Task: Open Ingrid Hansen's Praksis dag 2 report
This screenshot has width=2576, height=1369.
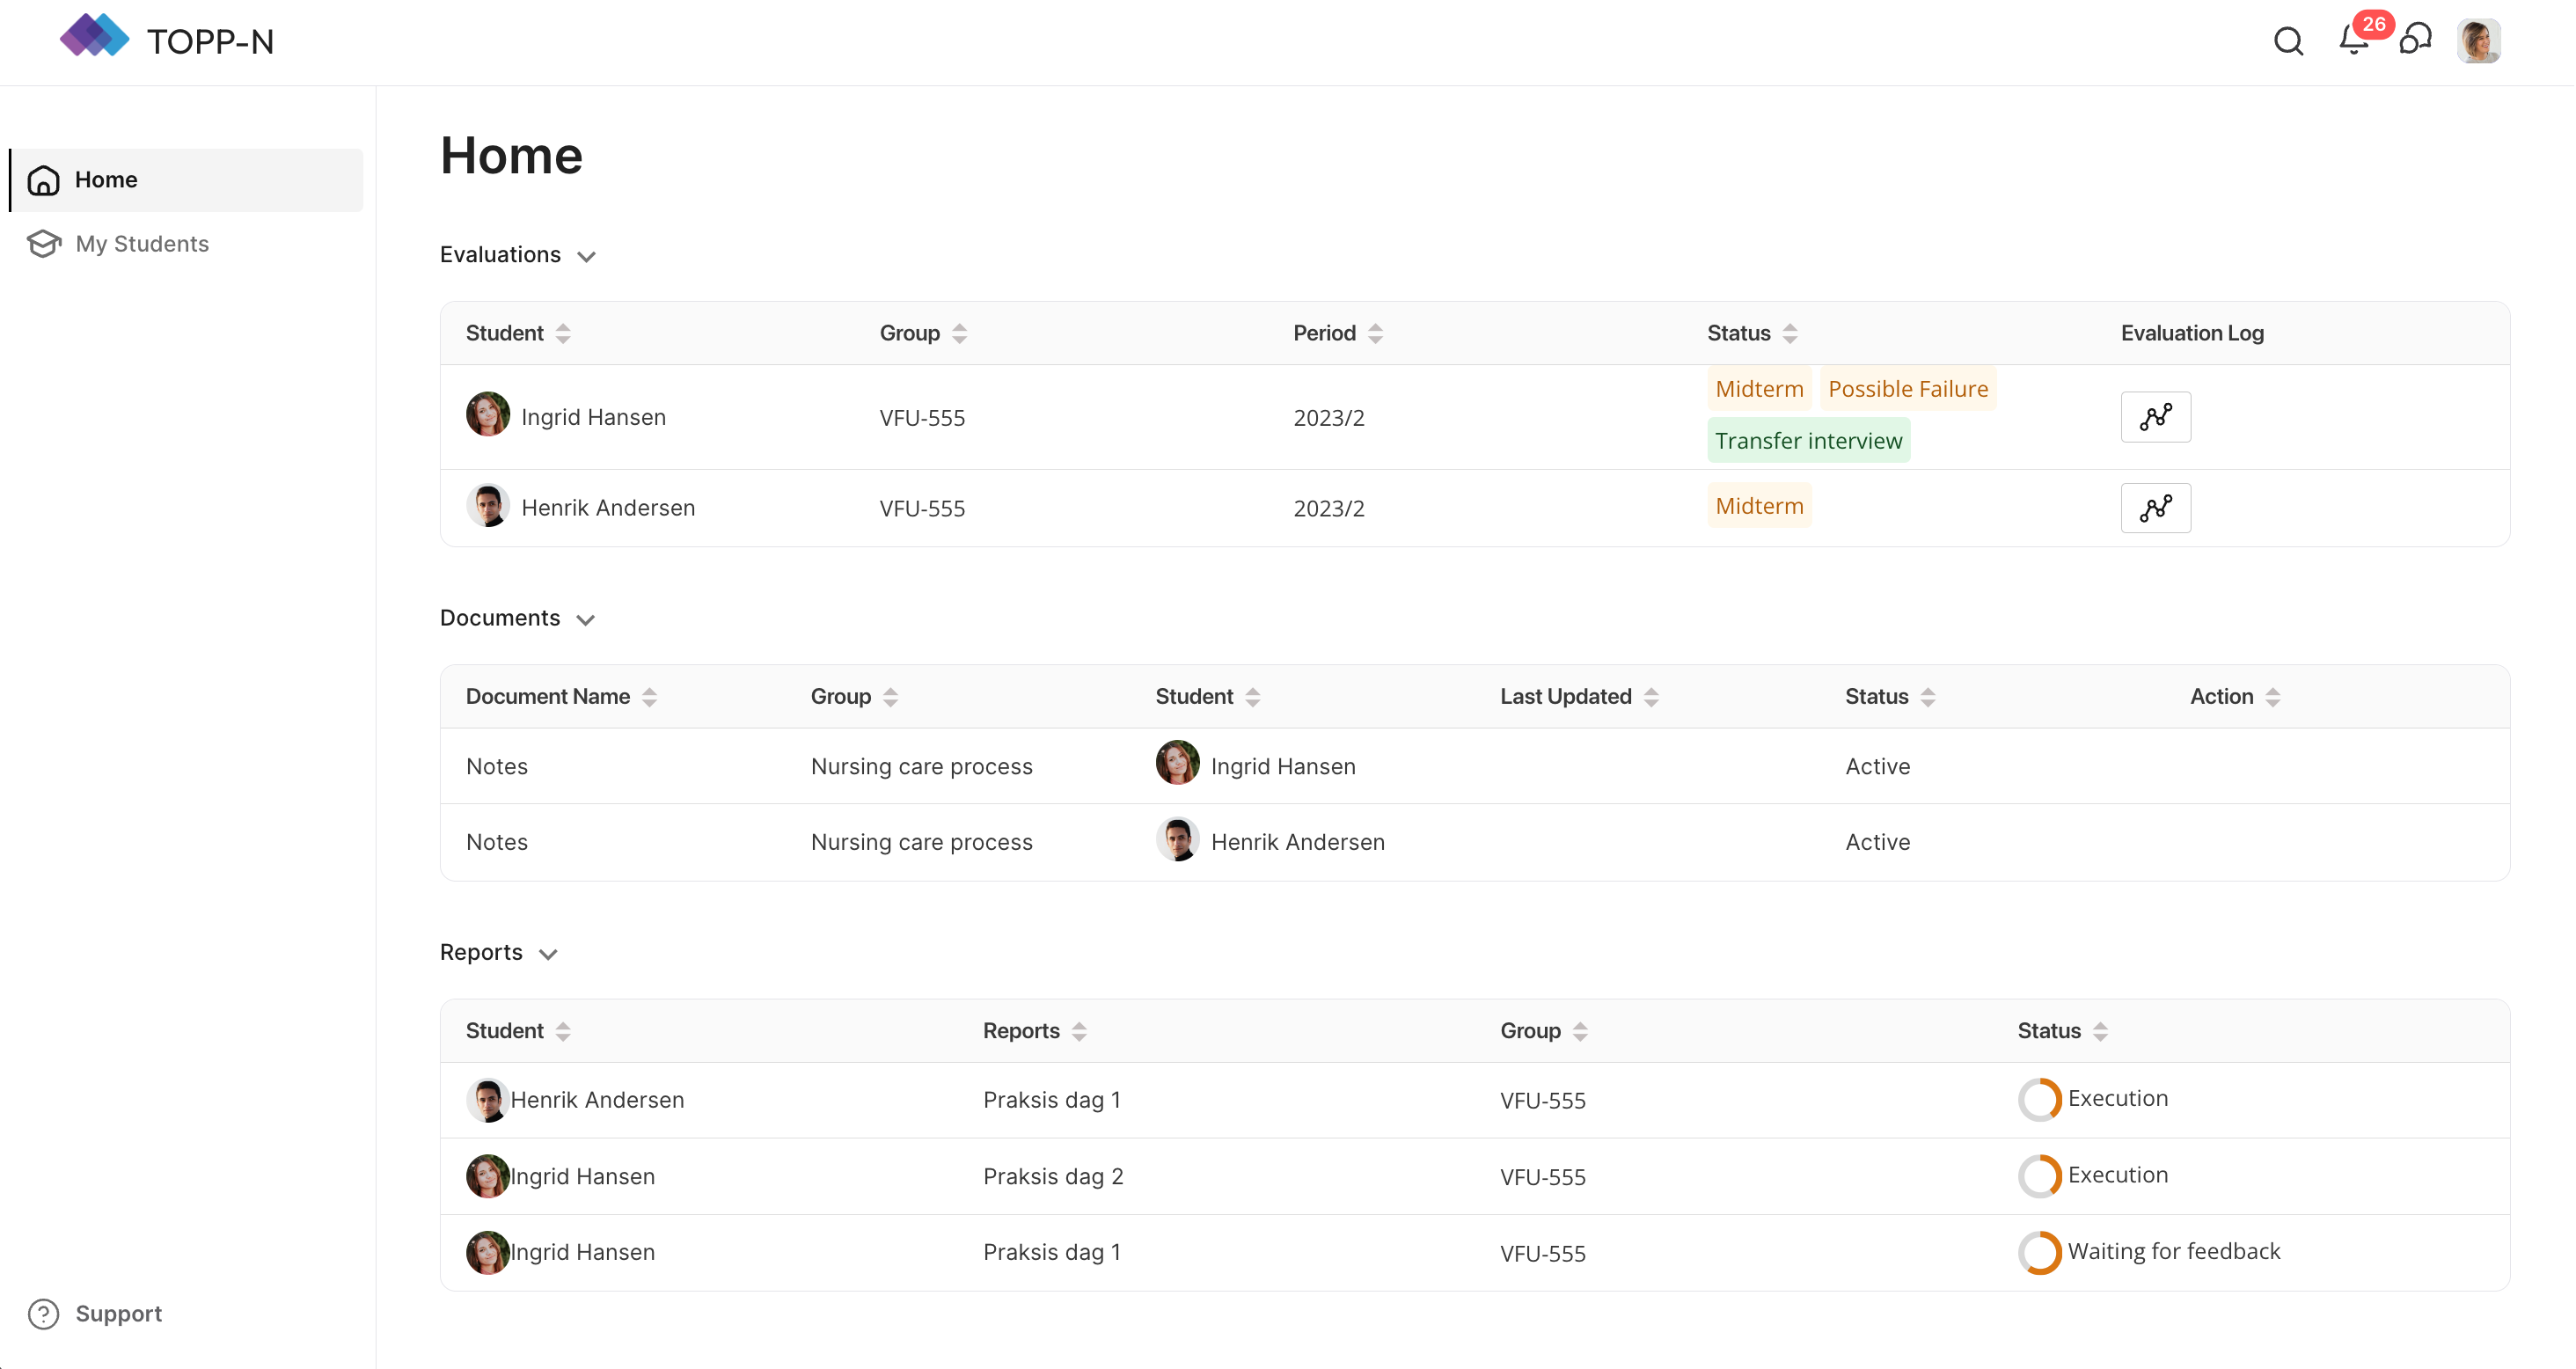Action: pos(1053,1176)
